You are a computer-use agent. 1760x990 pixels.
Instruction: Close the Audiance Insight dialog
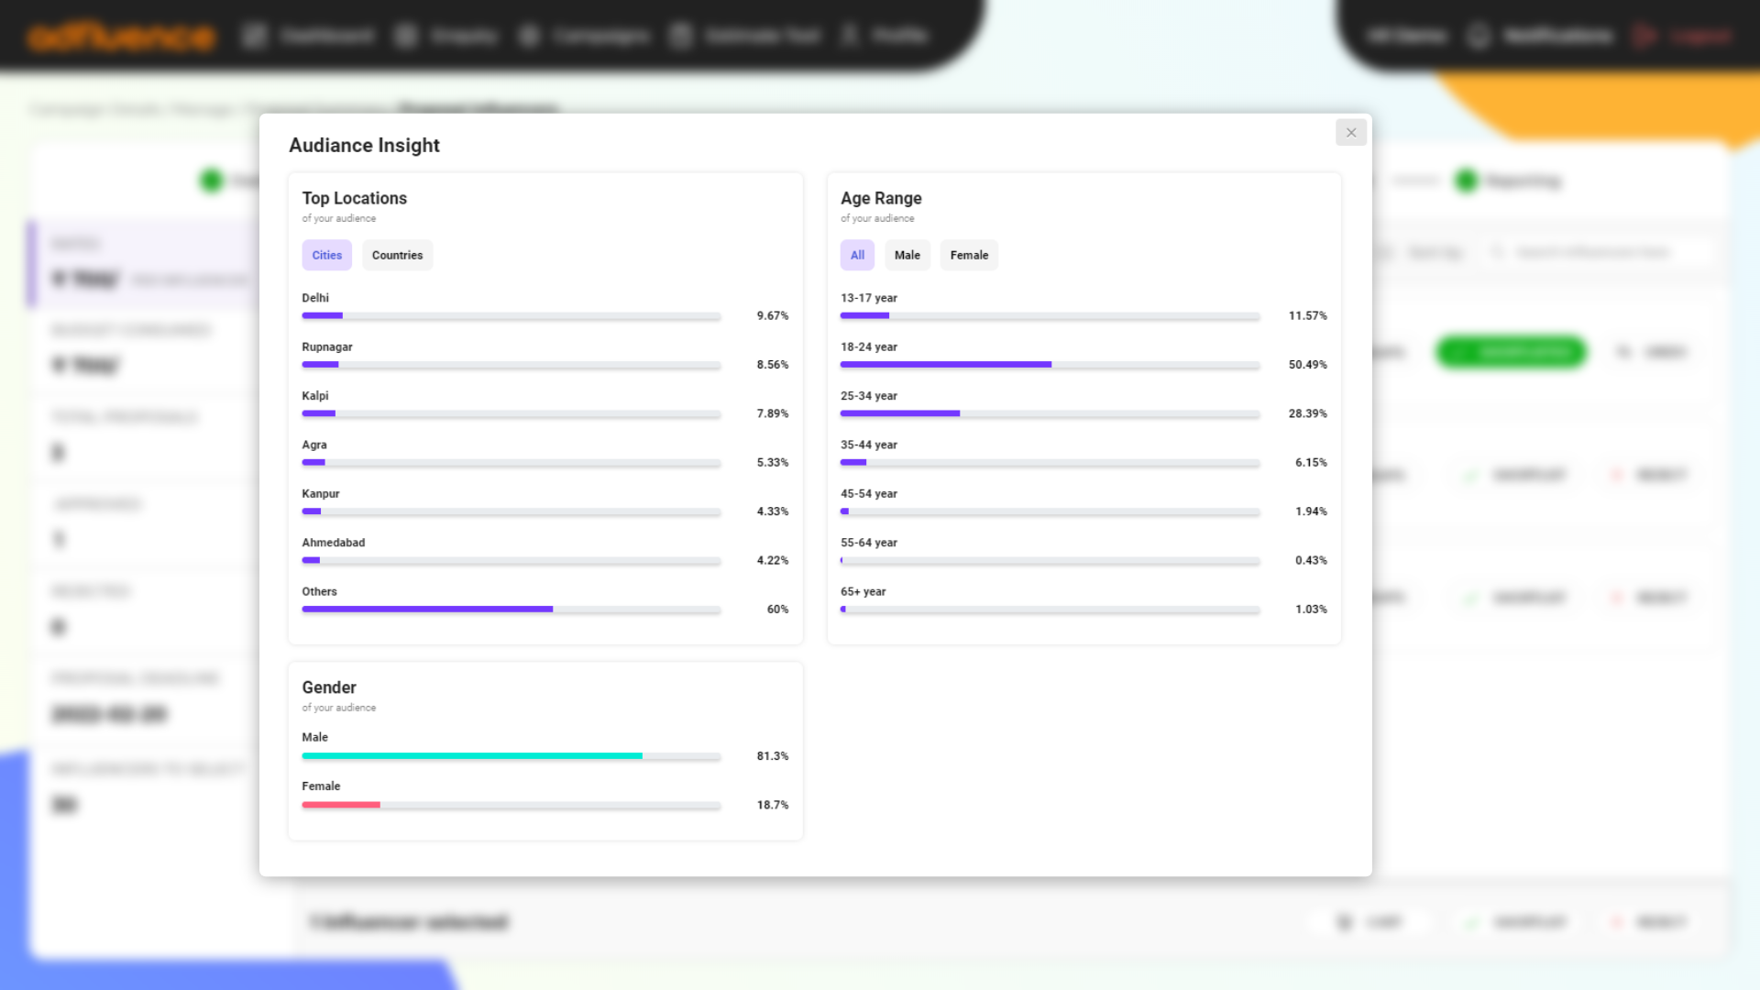point(1350,133)
